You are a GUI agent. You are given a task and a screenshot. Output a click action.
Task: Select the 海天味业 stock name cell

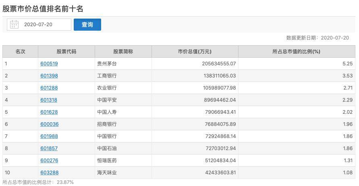tap(107, 173)
